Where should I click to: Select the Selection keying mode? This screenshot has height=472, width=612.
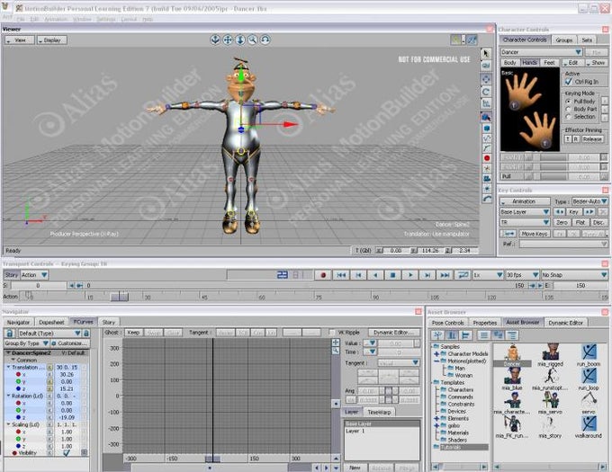(568, 117)
